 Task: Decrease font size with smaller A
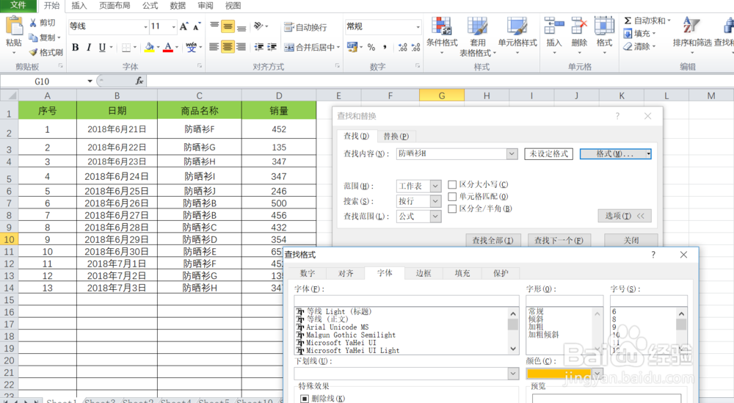click(197, 26)
